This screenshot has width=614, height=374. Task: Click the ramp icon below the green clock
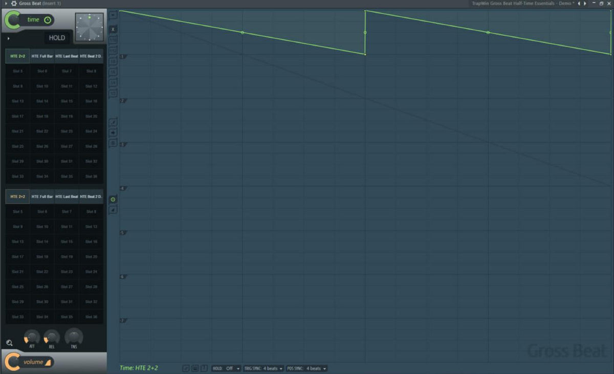tap(113, 209)
